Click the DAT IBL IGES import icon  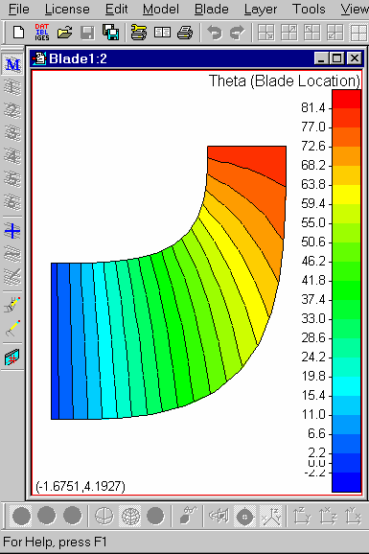(x=42, y=33)
